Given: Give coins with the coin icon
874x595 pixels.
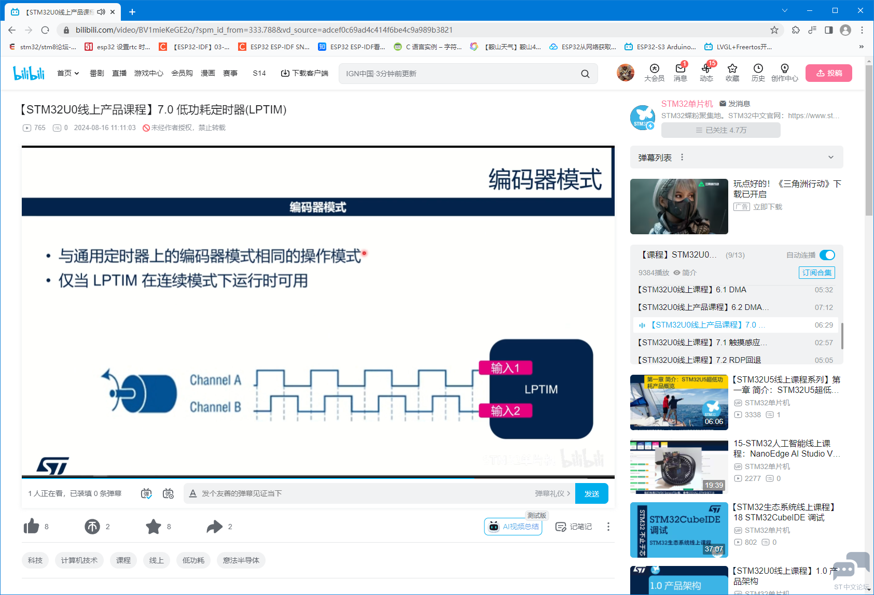Looking at the screenshot, I should (x=92, y=527).
